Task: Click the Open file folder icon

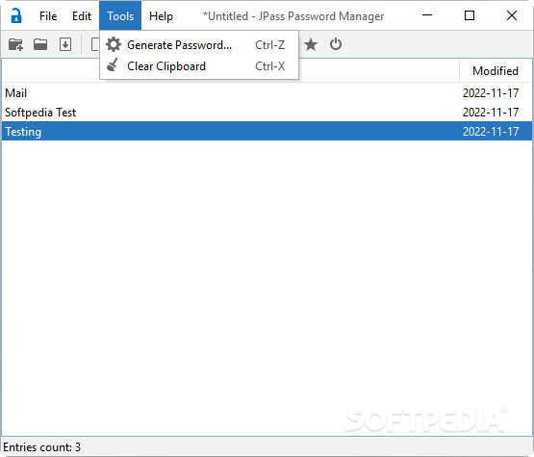Action: click(40, 44)
